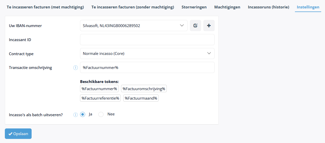Open Te incasseren facturen (met machtiging) tab

pos(45,7)
